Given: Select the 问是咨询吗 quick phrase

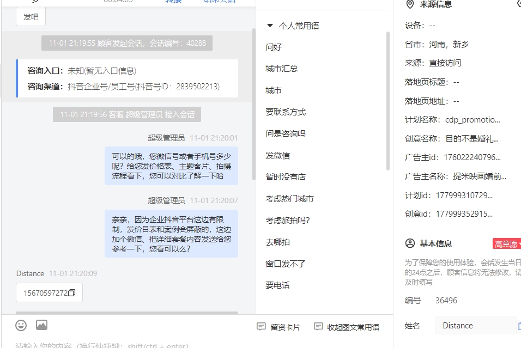Looking at the screenshot, I should tap(286, 134).
